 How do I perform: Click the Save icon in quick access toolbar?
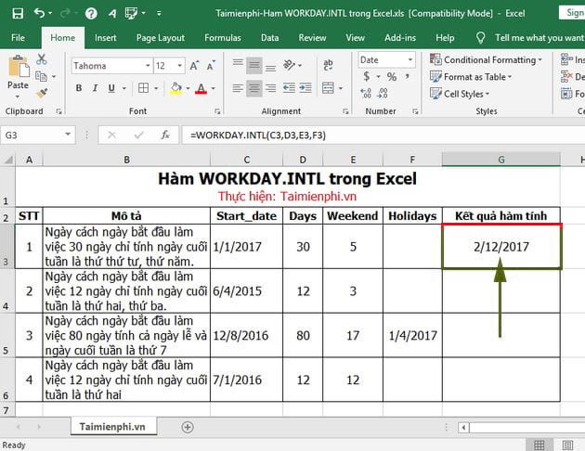pyautogui.click(x=18, y=14)
